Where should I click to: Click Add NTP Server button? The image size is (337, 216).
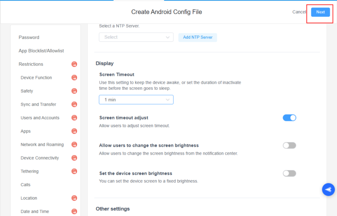198,37
